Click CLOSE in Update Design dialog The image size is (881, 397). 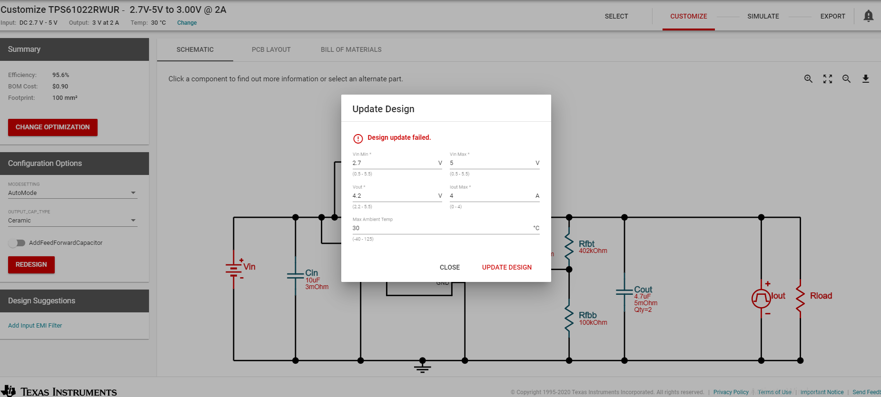point(450,267)
